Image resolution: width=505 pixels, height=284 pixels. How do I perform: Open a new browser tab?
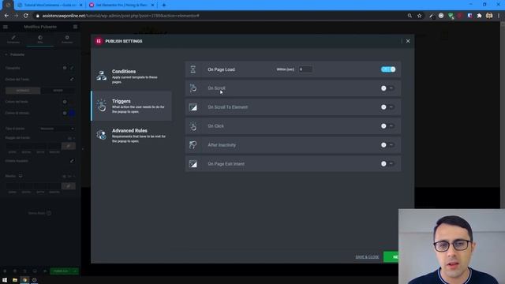point(164,6)
